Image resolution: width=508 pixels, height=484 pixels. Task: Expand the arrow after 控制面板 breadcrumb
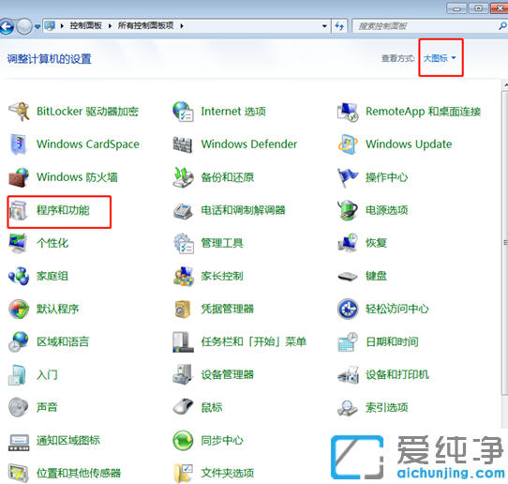(x=111, y=26)
